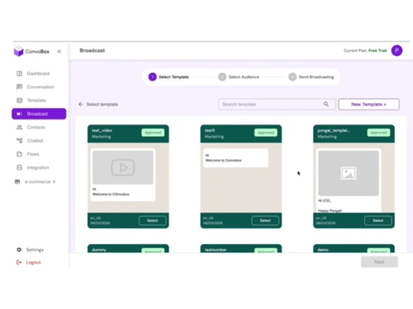Click the Logout exit icon
413x309 pixels.
click(19, 262)
